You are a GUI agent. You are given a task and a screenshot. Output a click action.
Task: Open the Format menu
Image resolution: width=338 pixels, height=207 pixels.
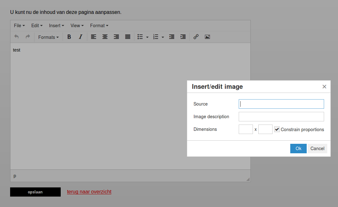click(x=99, y=26)
